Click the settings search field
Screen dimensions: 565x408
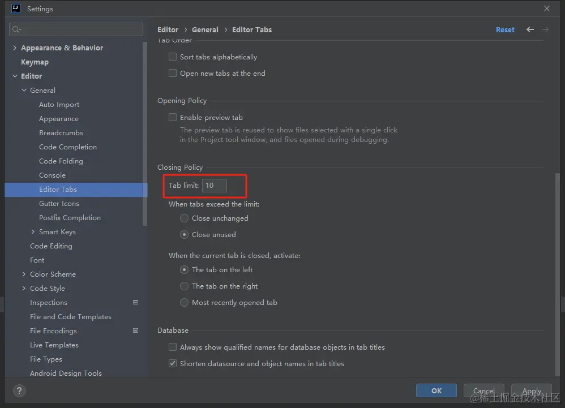pos(76,29)
